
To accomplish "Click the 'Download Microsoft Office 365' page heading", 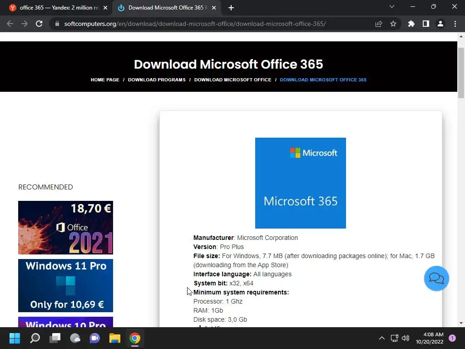I will pyautogui.click(x=228, y=64).
